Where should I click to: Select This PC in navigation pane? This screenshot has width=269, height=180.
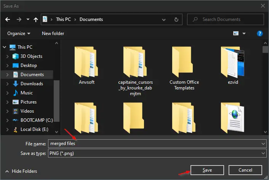25,47
